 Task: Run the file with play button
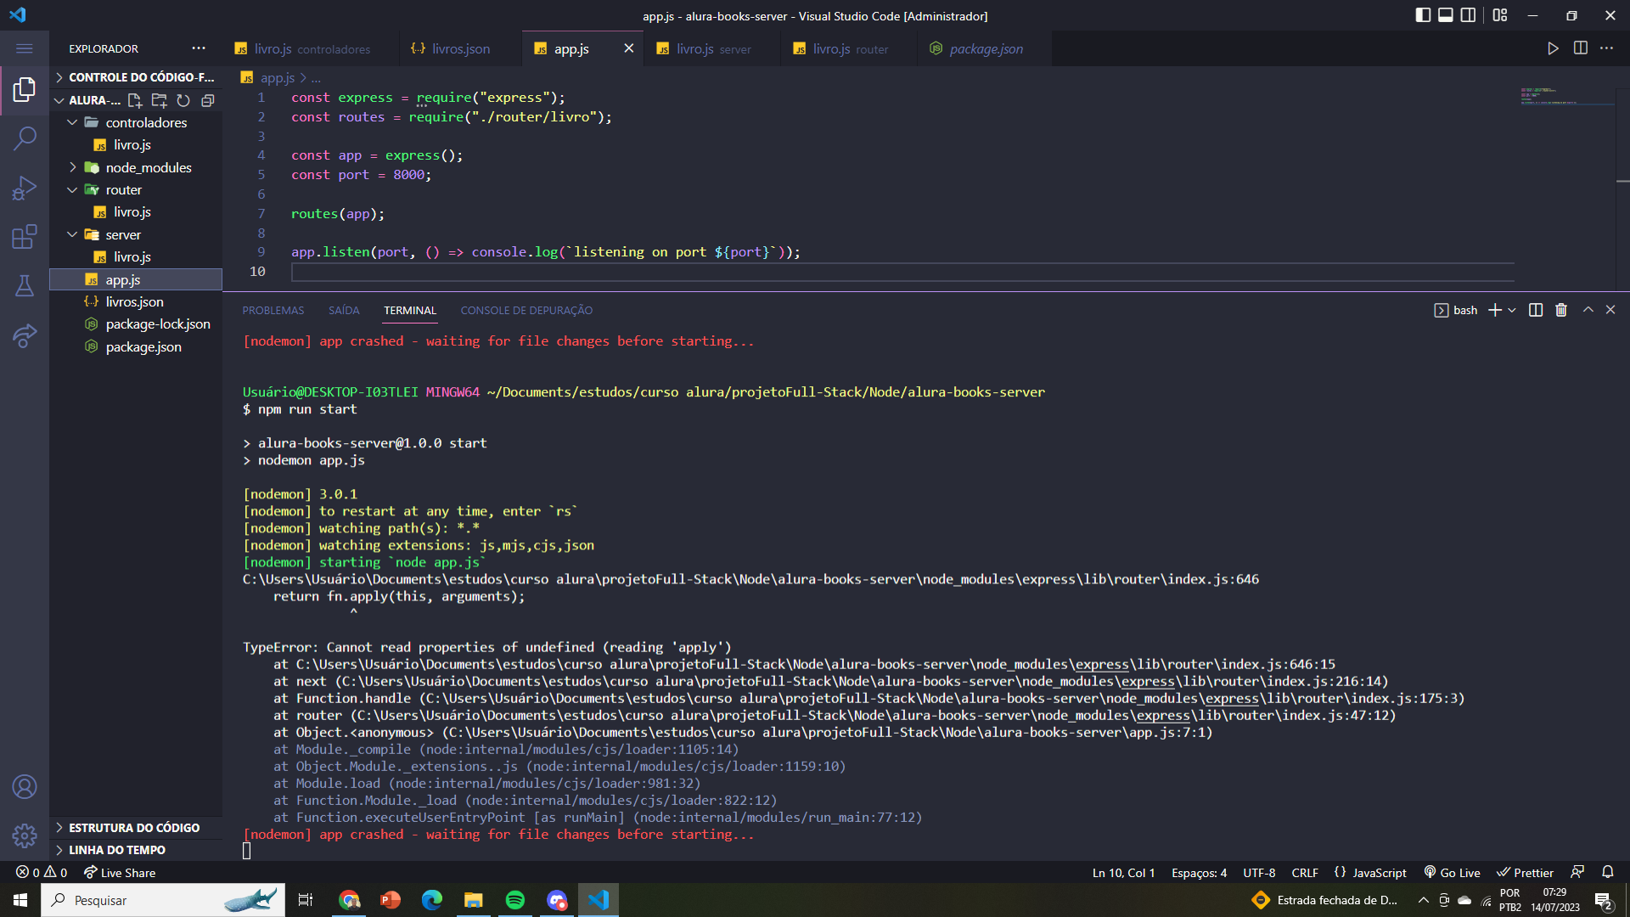point(1553,48)
